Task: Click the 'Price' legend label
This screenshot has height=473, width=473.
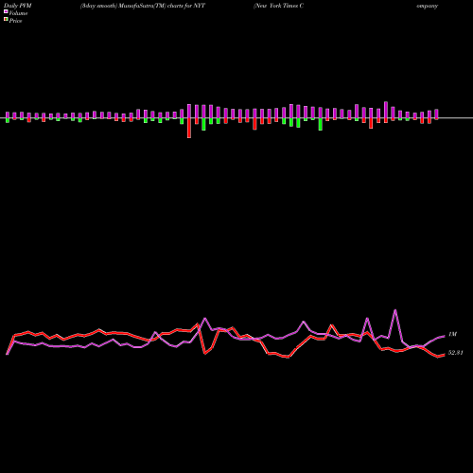Action: [15, 21]
